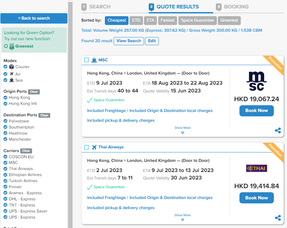Uncheck the UPS - Express Saver carrier
Image resolution: width=287 pixels, height=228 pixels.
click(x=5, y=211)
